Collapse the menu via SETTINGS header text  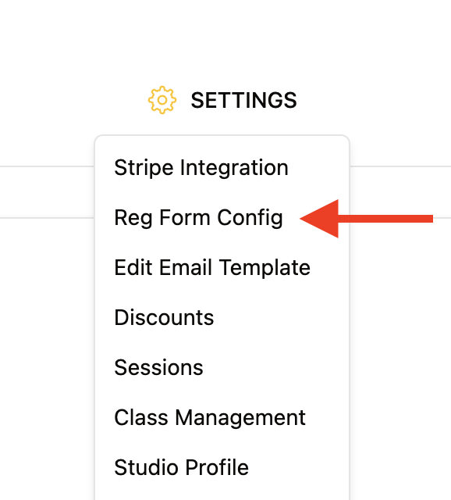tap(243, 100)
